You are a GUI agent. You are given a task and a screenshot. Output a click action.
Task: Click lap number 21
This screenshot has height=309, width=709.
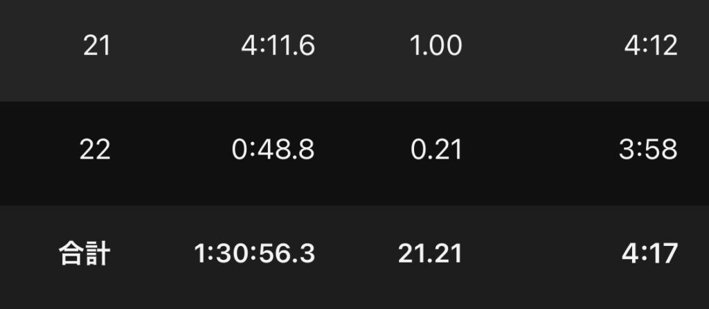[x=96, y=46]
